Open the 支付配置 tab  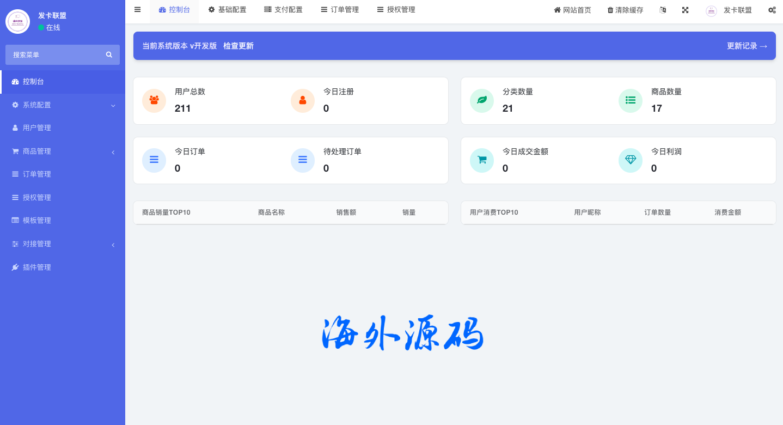(283, 10)
